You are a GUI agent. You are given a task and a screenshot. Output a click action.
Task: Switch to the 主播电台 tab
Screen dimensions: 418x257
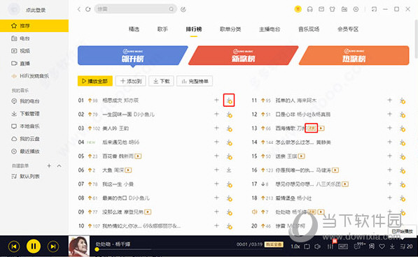[x=270, y=29]
